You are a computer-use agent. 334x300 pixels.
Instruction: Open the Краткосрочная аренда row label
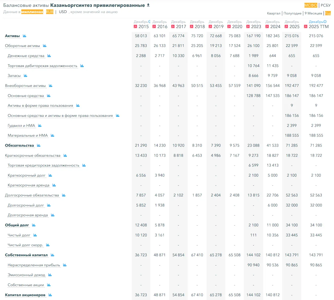click(28, 185)
